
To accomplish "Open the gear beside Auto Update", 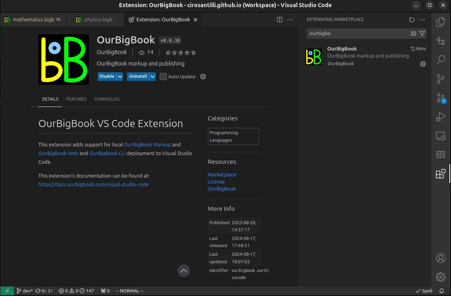I will pyautogui.click(x=203, y=77).
